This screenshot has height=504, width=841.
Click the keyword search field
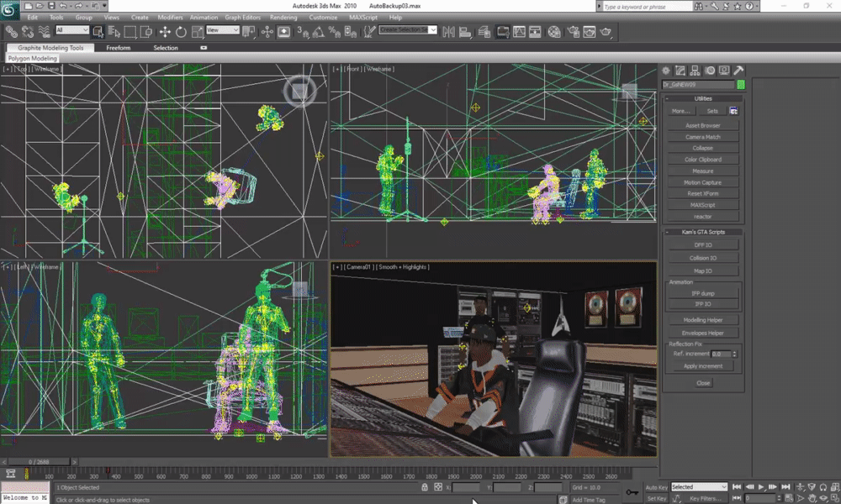[646, 7]
